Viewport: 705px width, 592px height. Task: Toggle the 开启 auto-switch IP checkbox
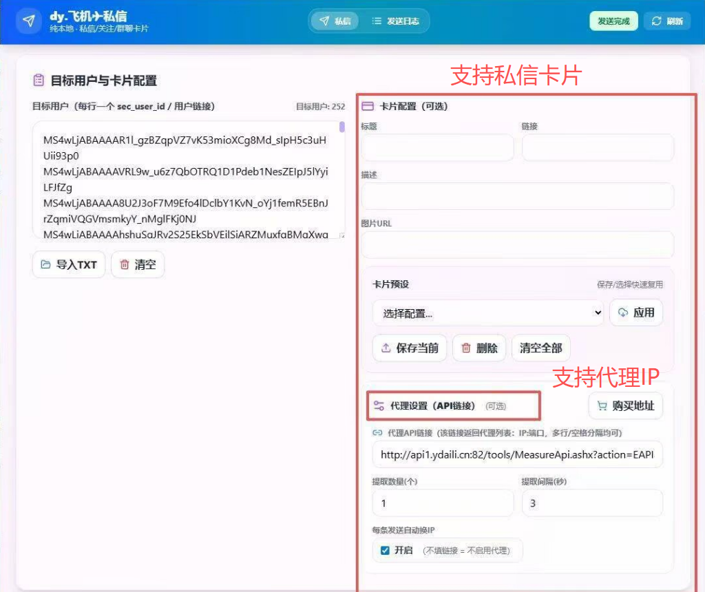click(x=385, y=551)
